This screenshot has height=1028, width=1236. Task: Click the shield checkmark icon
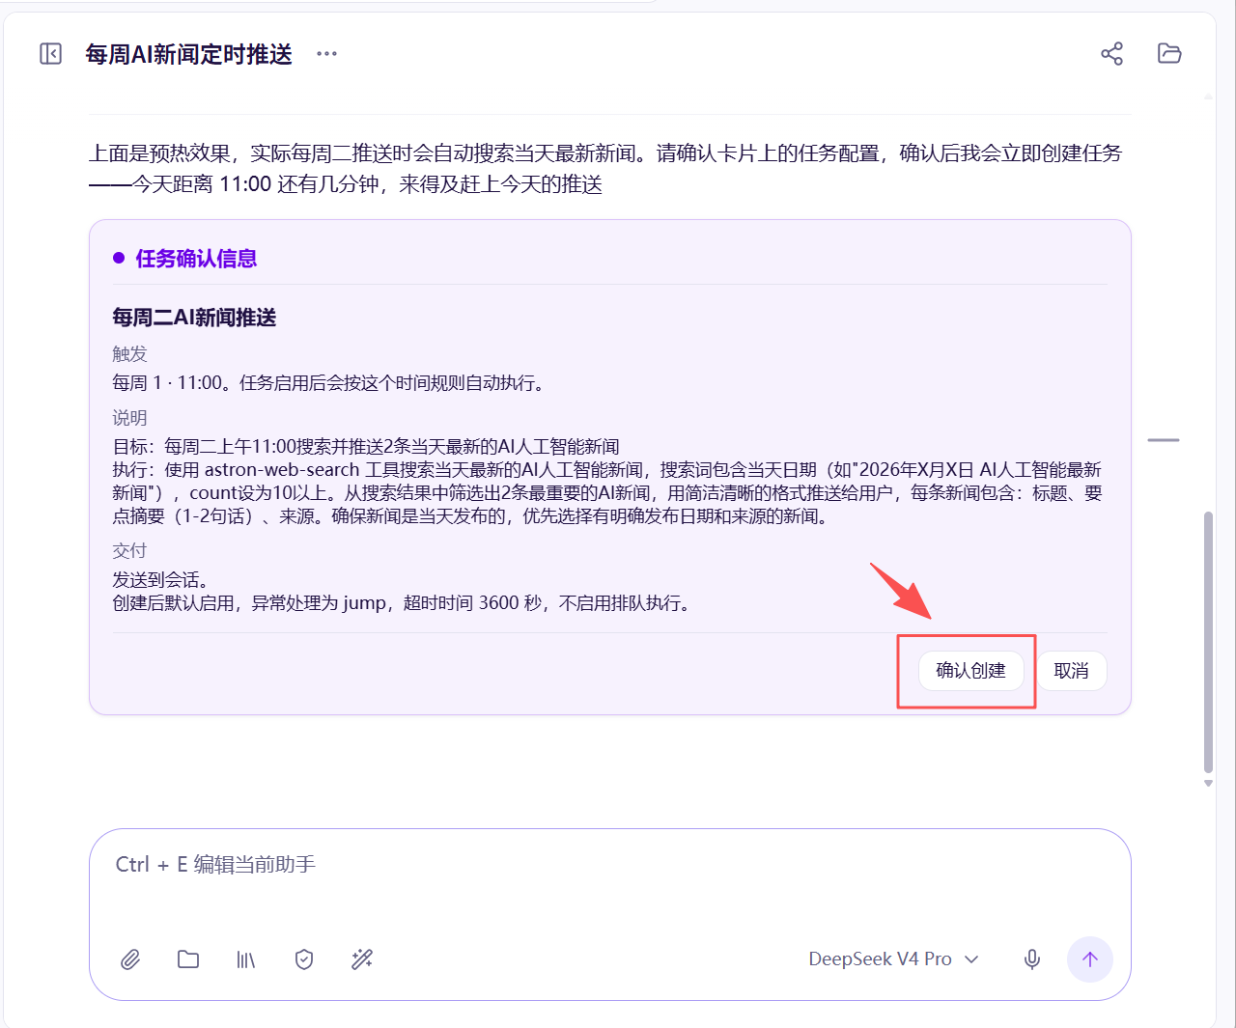tap(304, 959)
